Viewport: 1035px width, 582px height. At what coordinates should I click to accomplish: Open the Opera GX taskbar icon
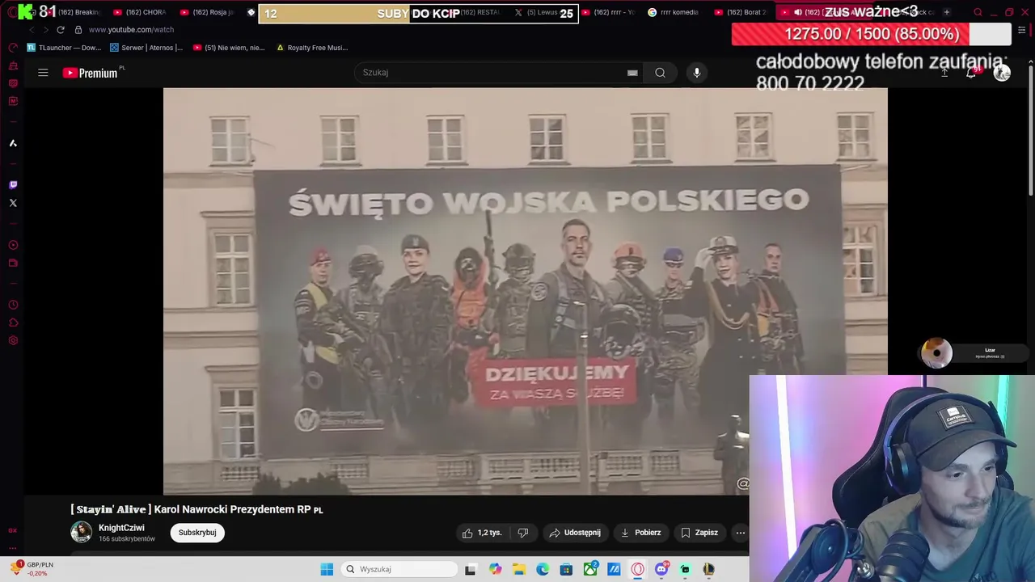(638, 569)
